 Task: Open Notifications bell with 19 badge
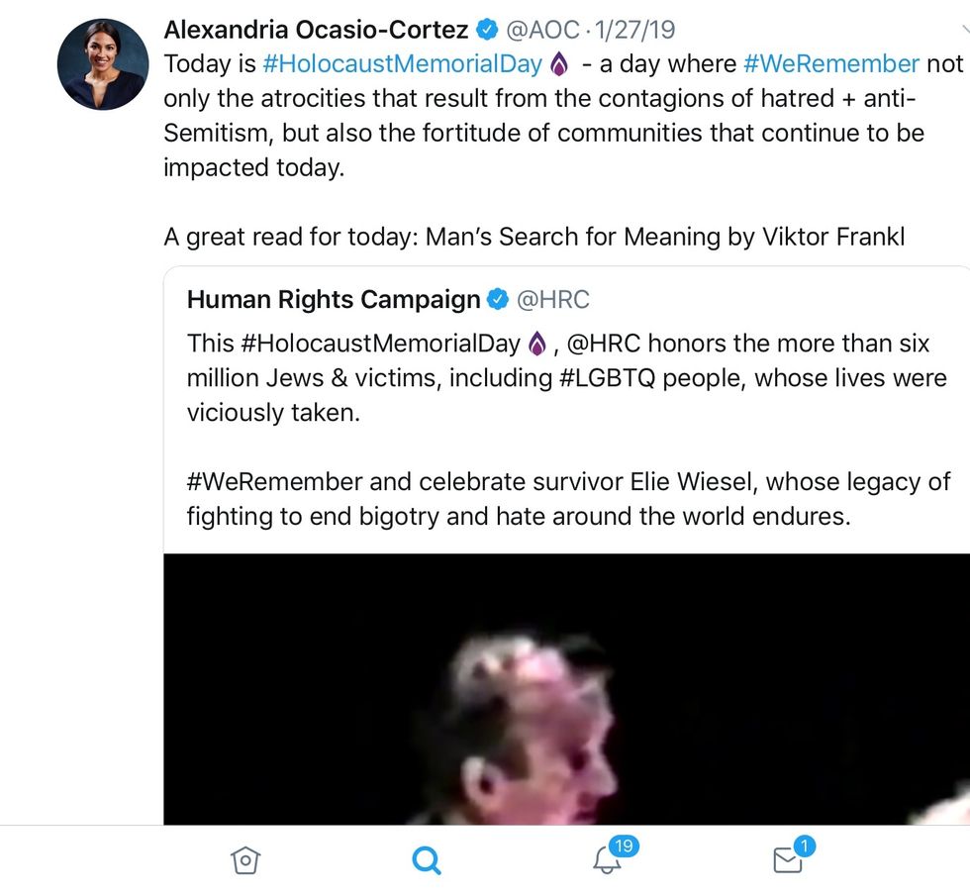tap(608, 859)
